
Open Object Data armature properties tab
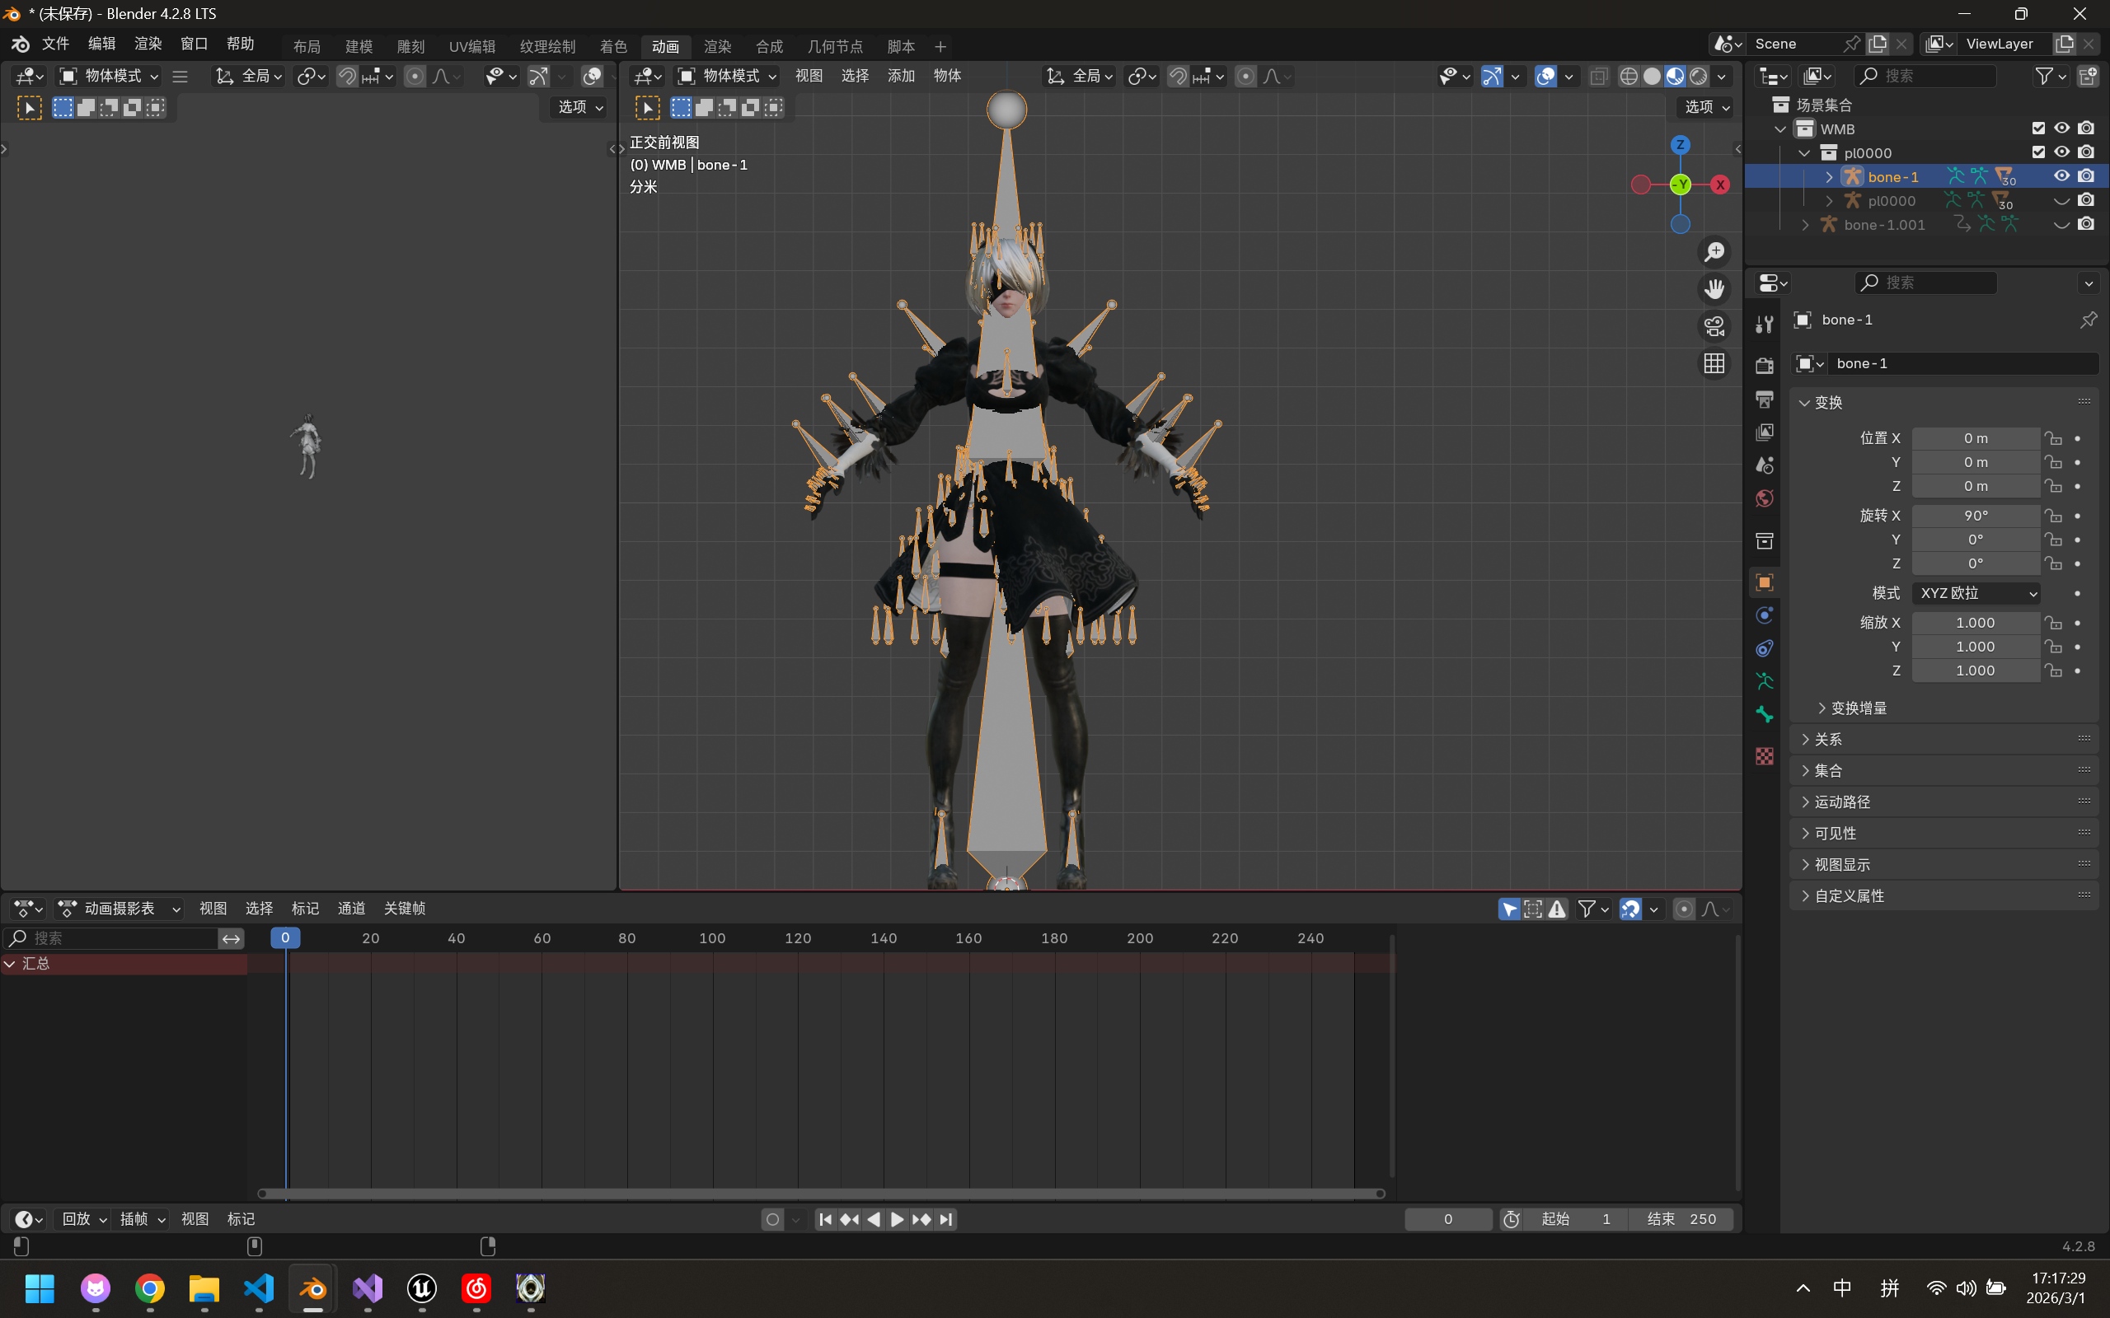[1764, 682]
